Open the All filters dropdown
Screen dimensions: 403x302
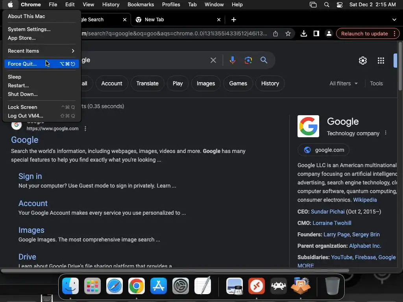point(343,83)
